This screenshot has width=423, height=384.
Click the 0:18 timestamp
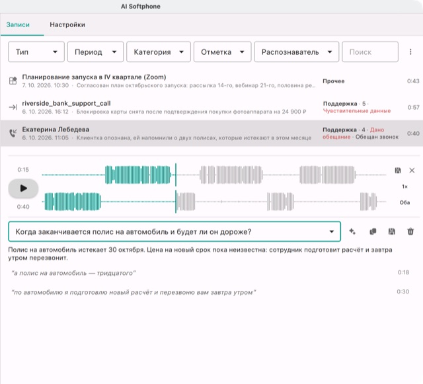[x=403, y=272]
